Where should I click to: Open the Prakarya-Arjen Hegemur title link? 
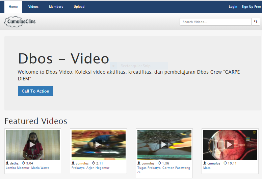click(x=90, y=168)
